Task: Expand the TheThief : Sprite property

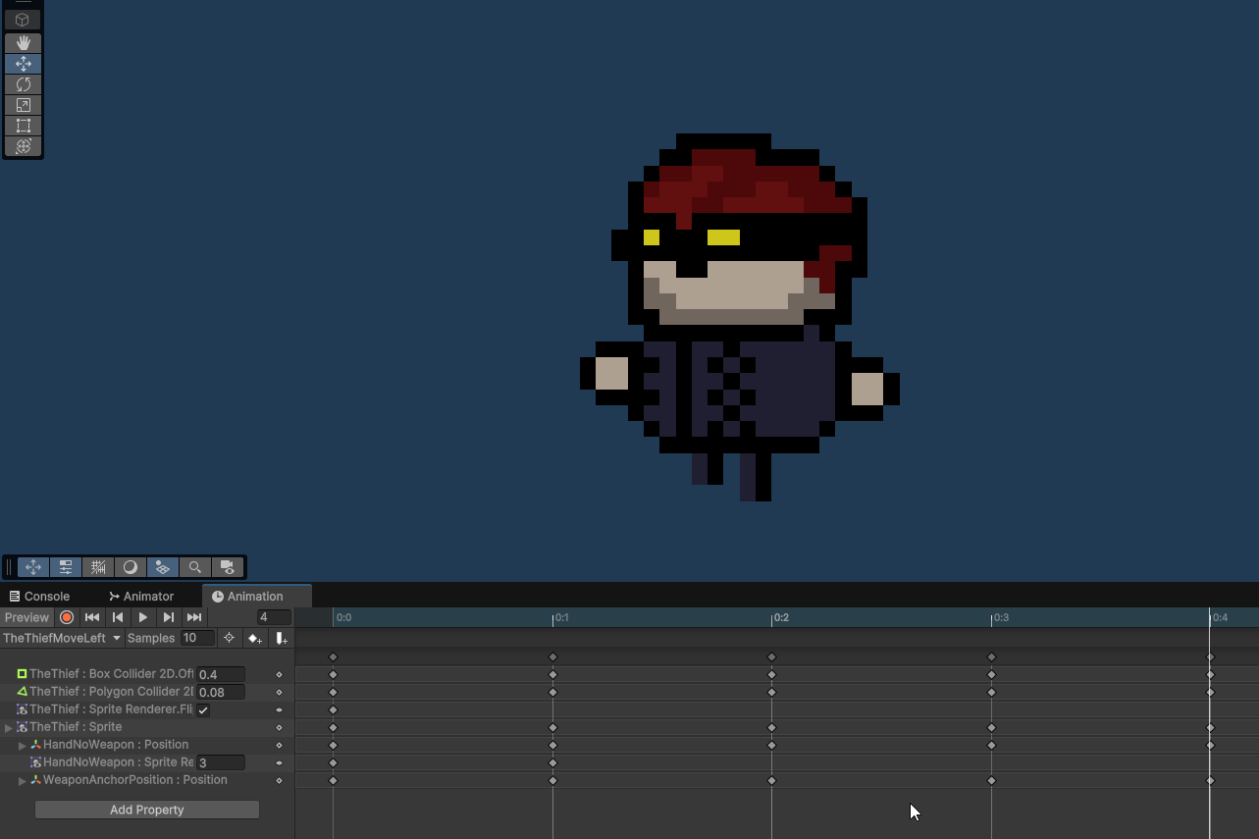Action: pyautogui.click(x=8, y=727)
